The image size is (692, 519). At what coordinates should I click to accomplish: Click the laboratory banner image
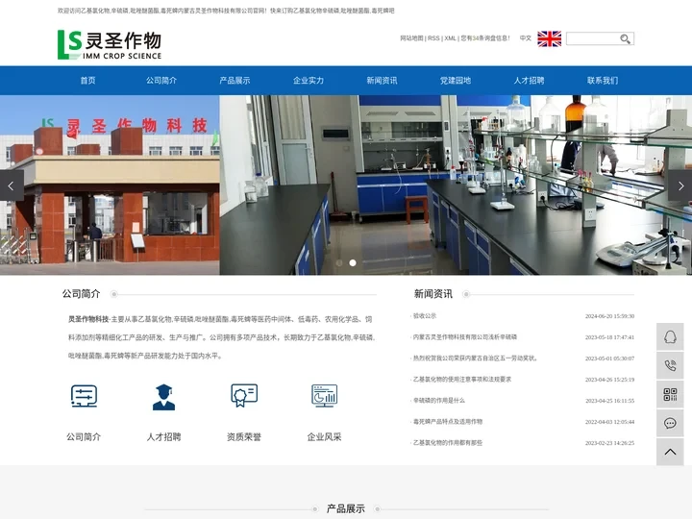pos(456,185)
